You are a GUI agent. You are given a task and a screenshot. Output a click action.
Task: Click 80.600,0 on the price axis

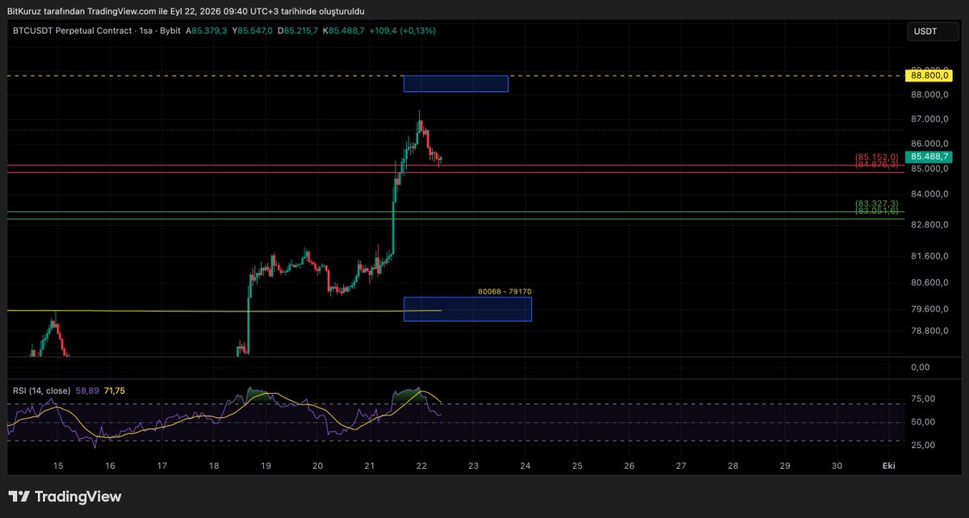[x=929, y=283]
